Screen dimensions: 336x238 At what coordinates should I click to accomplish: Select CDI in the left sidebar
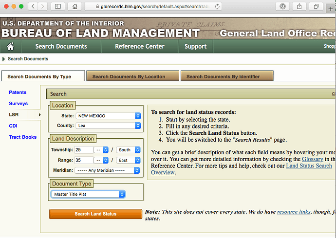pos(13,126)
